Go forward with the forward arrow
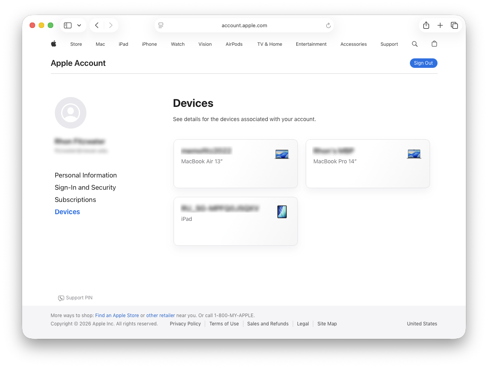 (x=111, y=25)
